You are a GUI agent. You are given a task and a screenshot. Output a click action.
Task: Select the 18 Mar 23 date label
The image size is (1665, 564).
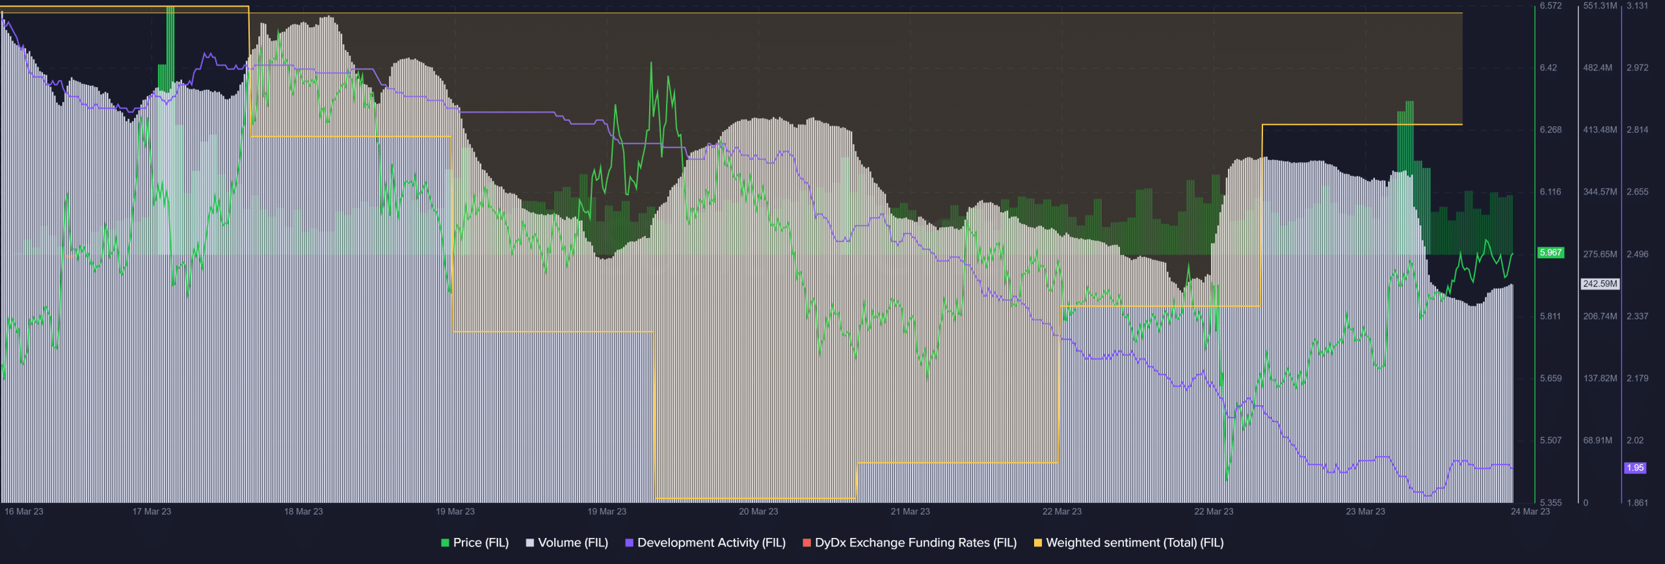click(x=303, y=511)
